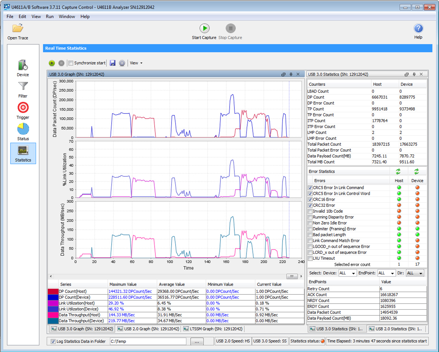Screen dimensions: 439x352
Task: Click the browse button beside C:\Temp
Action: click(x=197, y=341)
